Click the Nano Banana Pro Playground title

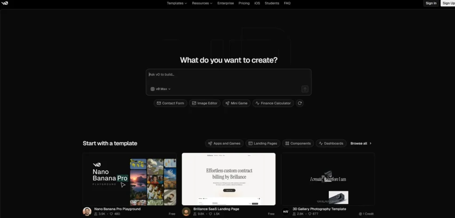[x=117, y=209]
